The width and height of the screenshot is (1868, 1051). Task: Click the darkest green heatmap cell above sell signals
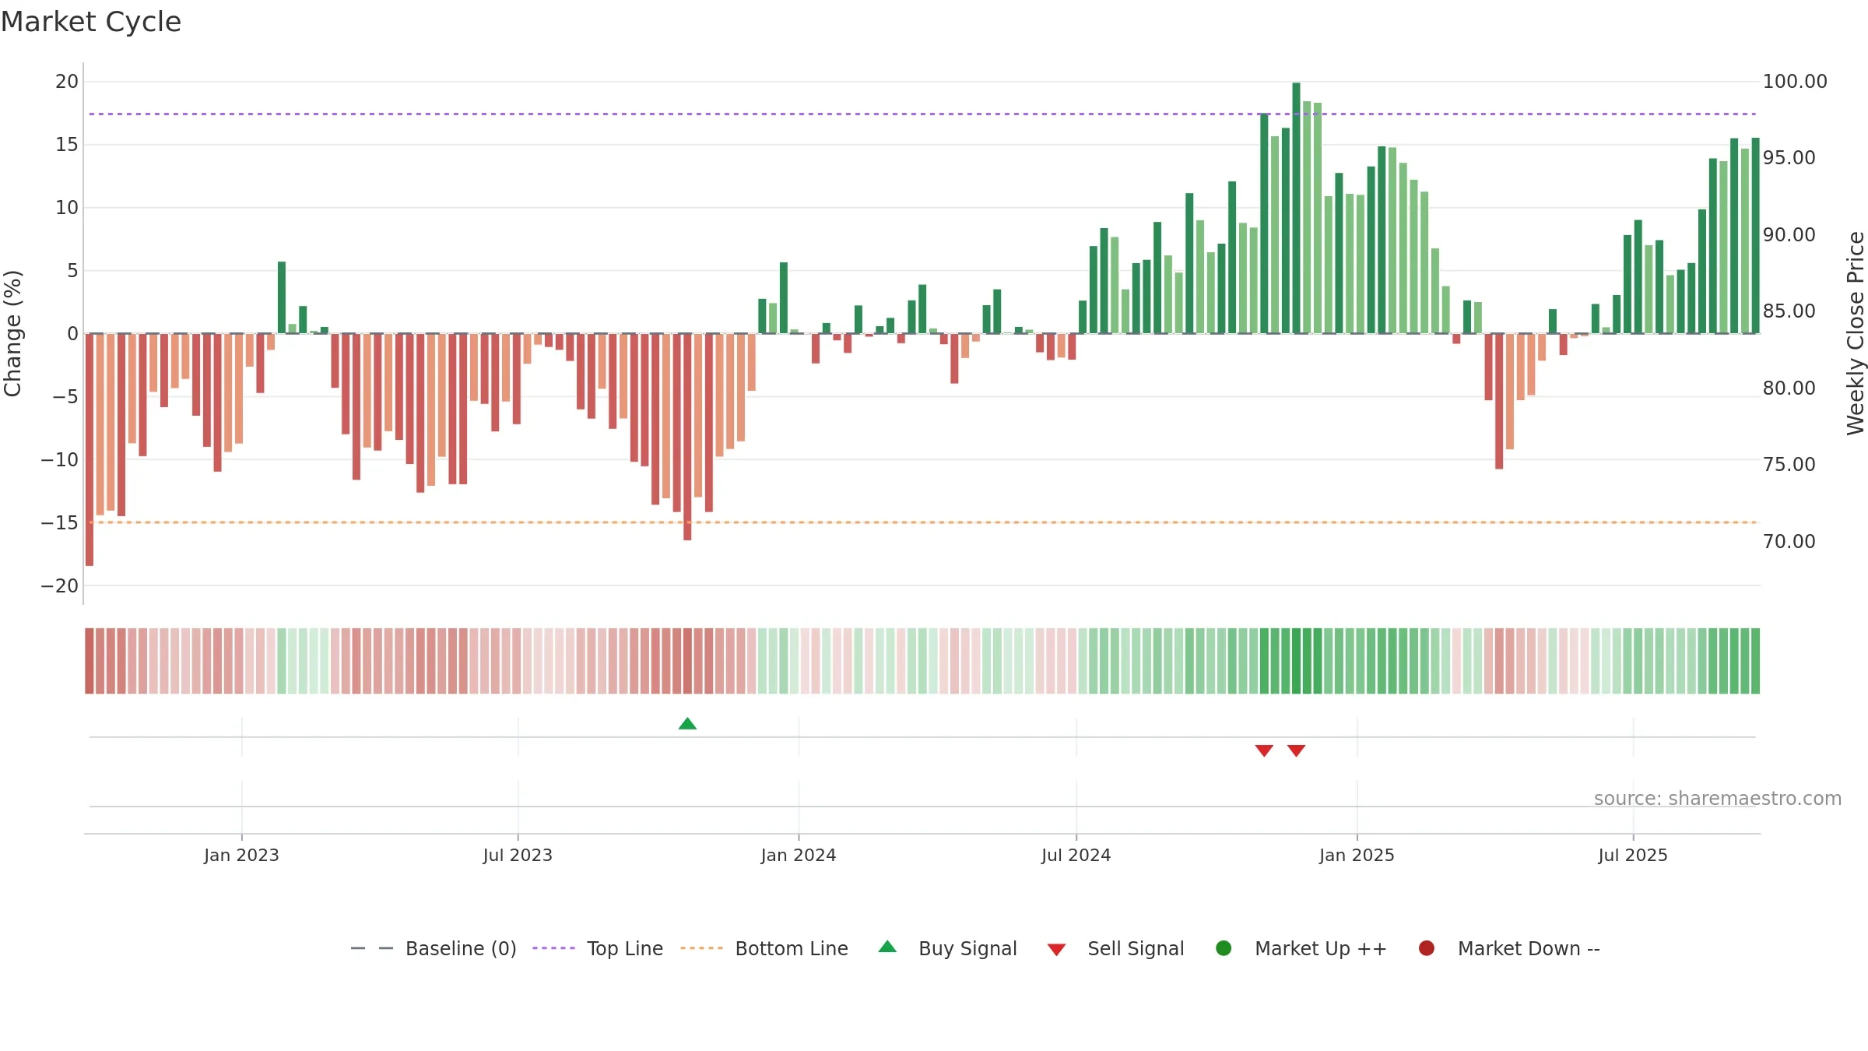coord(1296,661)
